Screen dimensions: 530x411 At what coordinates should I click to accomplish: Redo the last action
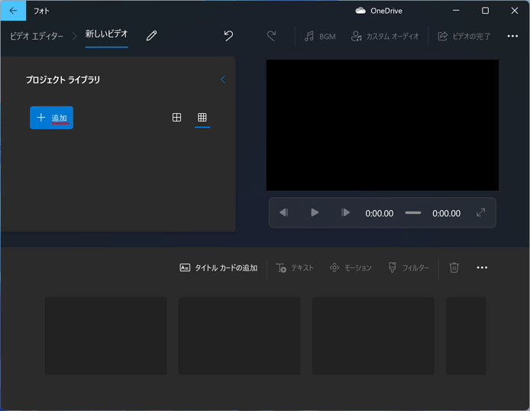point(271,36)
